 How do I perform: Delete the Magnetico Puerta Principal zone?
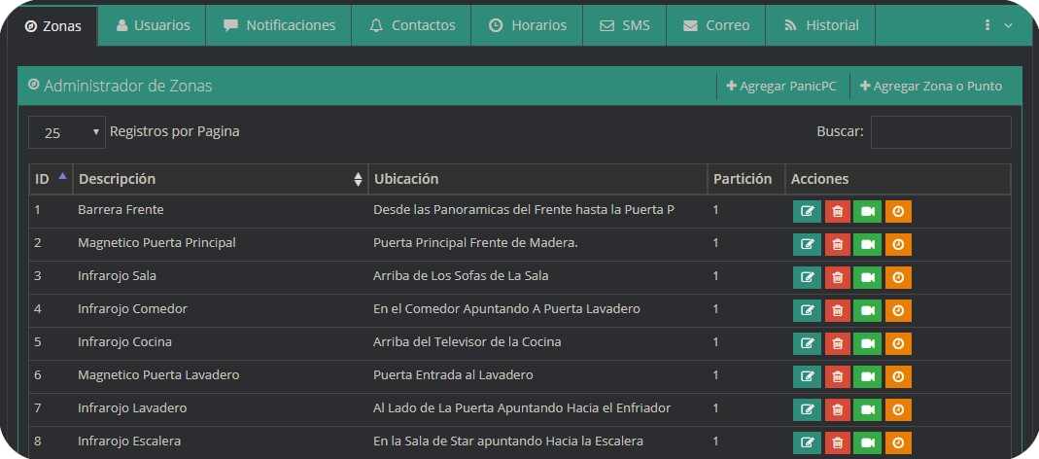point(837,244)
